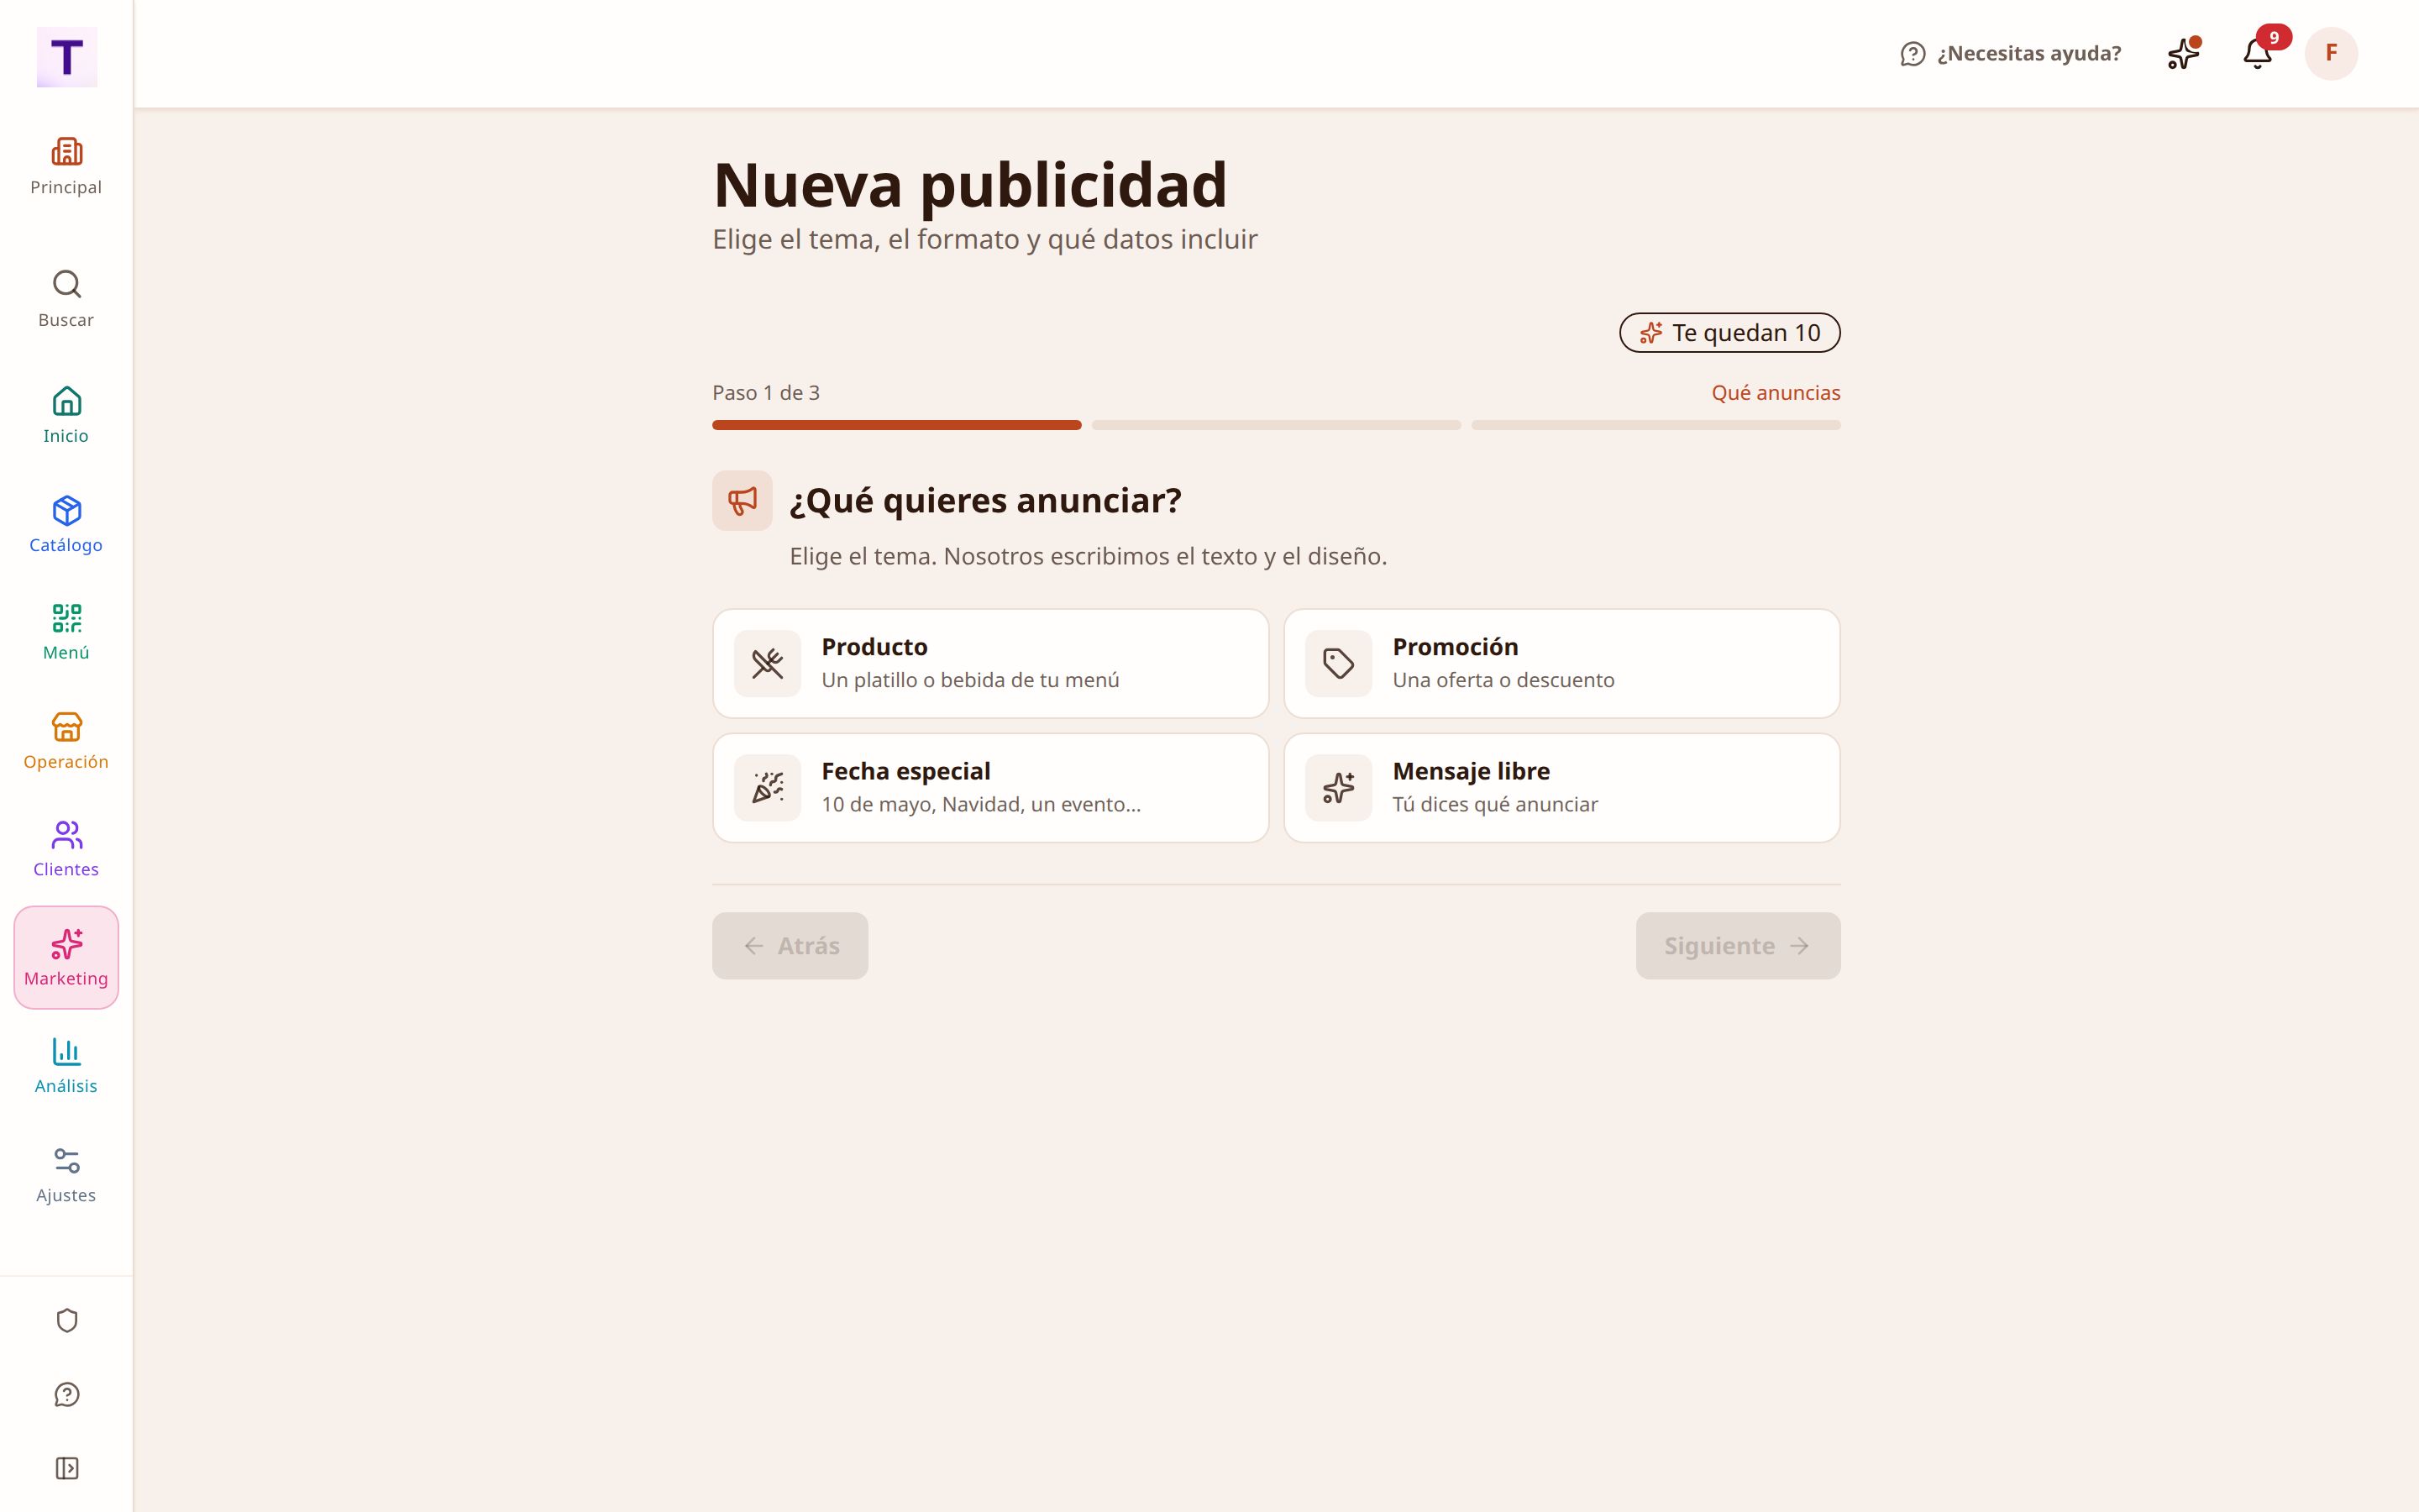Open the Principal section in sidebar
Viewport: 2419px width, 1512px height.
coord(66,167)
